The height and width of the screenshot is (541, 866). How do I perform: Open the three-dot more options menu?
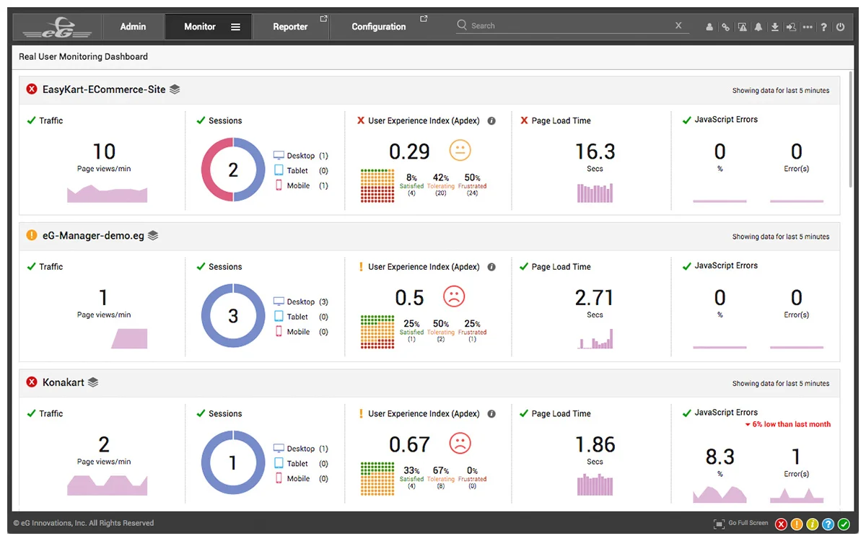coord(808,27)
